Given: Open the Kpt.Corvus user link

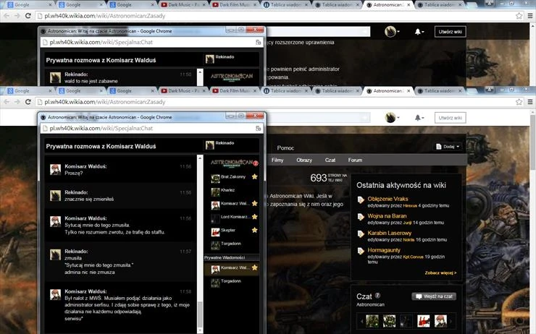Looking at the screenshot, I should [413, 257].
